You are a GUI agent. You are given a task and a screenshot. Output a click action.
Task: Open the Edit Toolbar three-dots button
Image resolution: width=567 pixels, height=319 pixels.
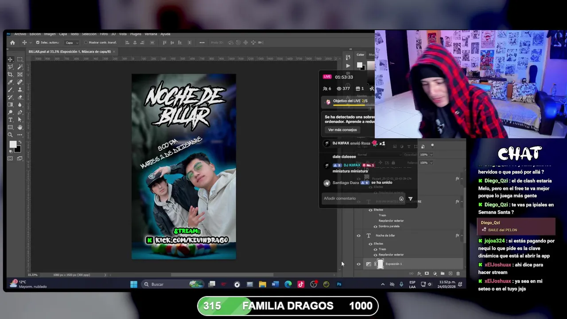point(20,135)
